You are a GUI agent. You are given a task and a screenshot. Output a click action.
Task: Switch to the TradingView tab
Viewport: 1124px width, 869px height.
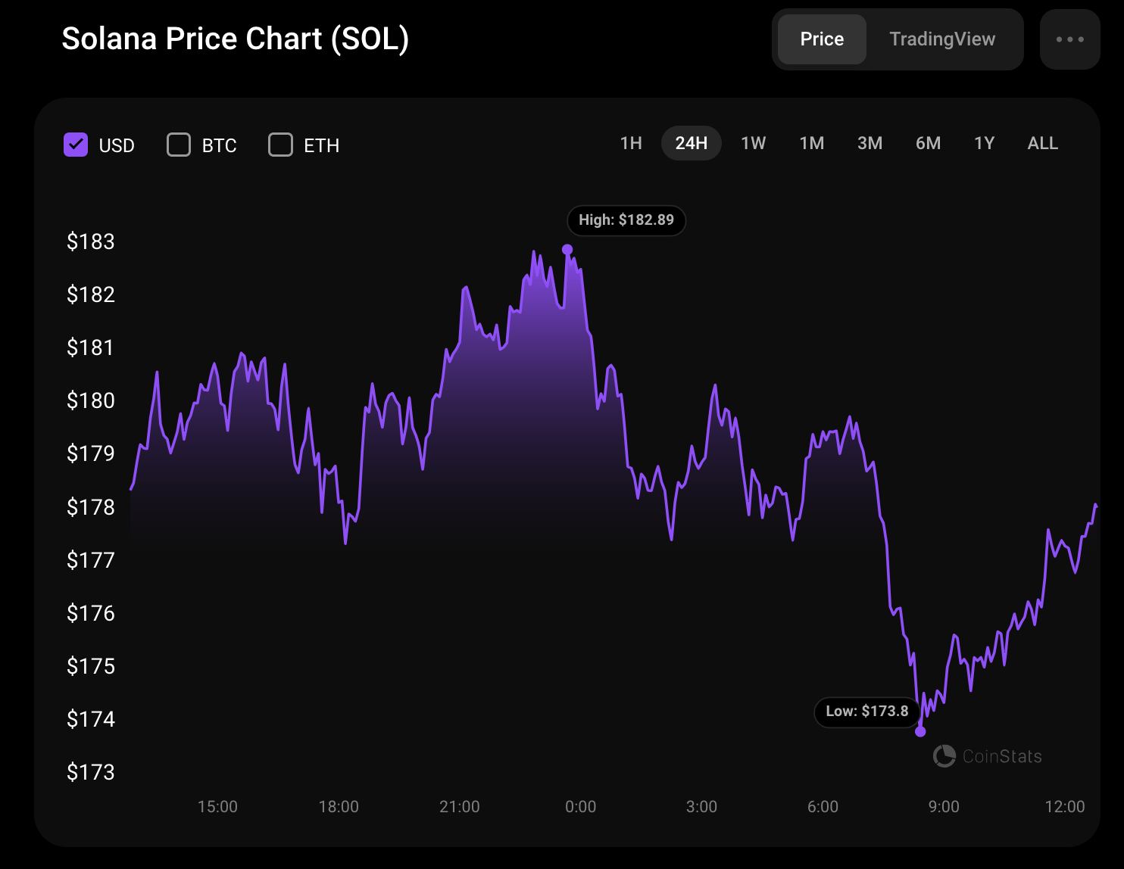[x=942, y=39]
